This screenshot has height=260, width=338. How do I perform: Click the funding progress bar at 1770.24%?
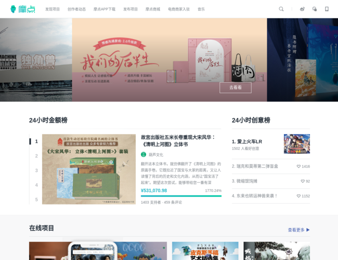(181, 196)
